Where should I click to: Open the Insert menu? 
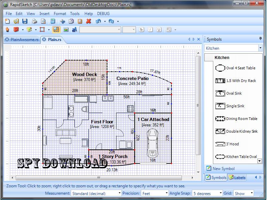point(44,14)
